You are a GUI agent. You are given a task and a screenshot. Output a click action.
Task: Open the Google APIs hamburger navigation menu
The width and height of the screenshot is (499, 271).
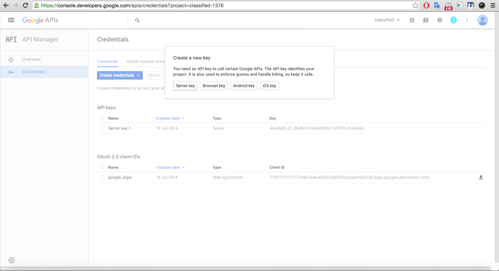pos(11,20)
